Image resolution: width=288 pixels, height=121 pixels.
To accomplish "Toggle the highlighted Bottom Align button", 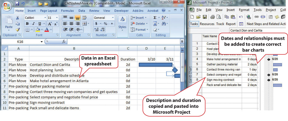I will pyautogui.click(x=78, y=18).
